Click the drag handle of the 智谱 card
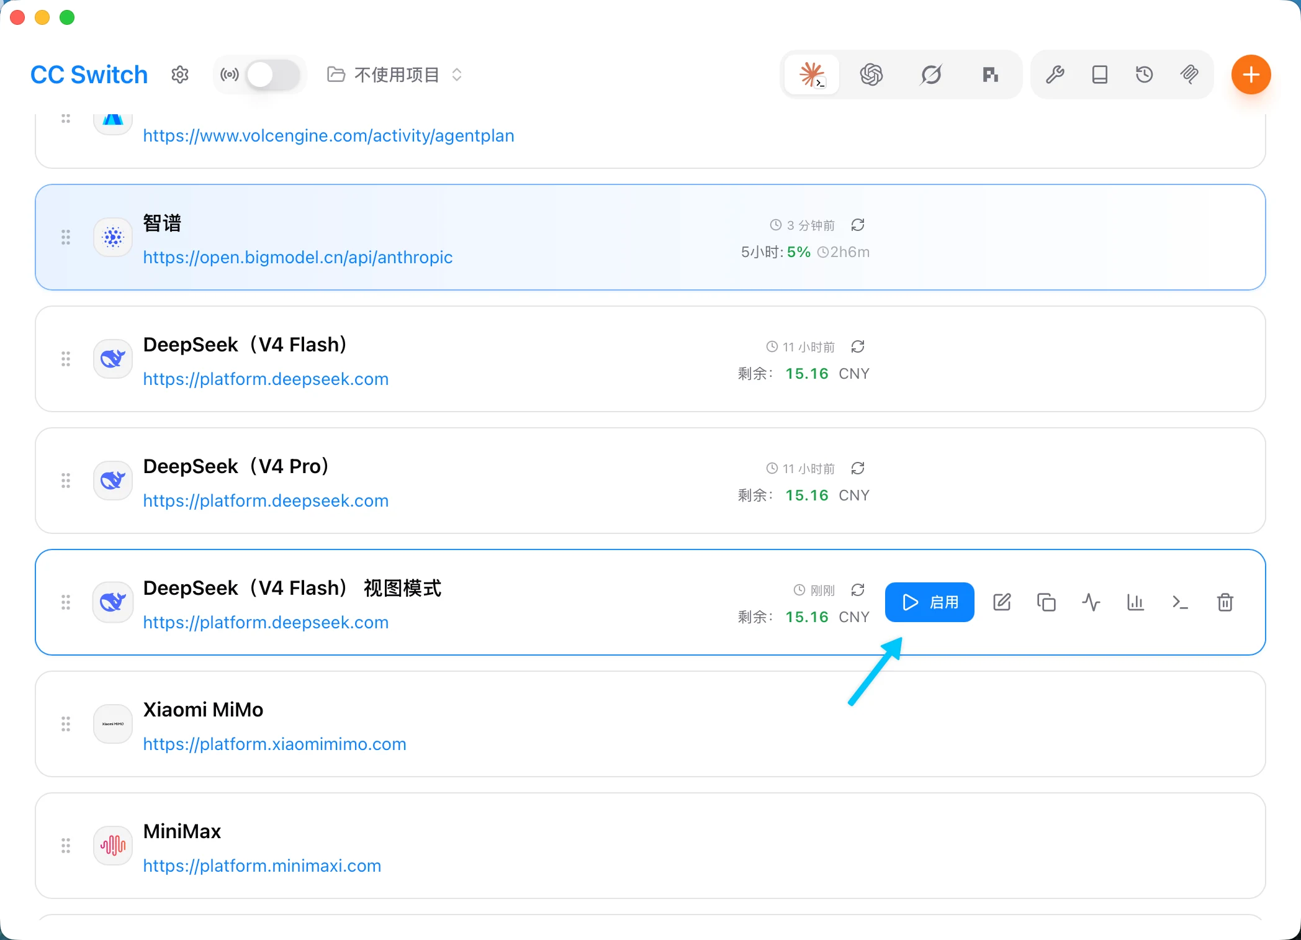Image resolution: width=1301 pixels, height=940 pixels. [66, 237]
